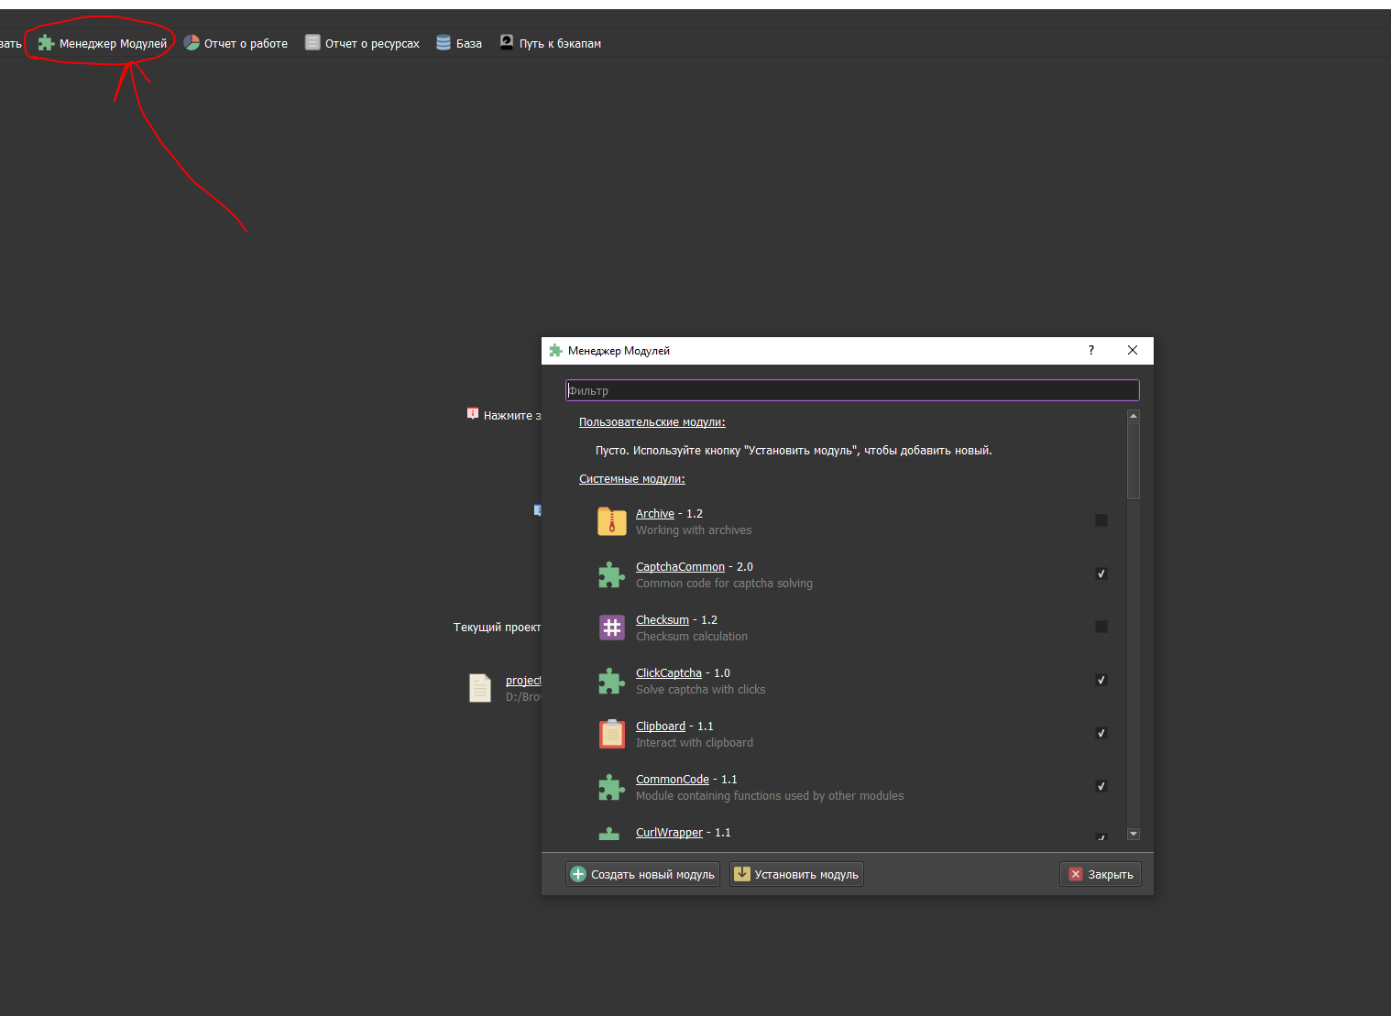This screenshot has height=1016, width=1391.
Task: Click the CommonCode puzzle piece icon
Action: click(x=611, y=787)
